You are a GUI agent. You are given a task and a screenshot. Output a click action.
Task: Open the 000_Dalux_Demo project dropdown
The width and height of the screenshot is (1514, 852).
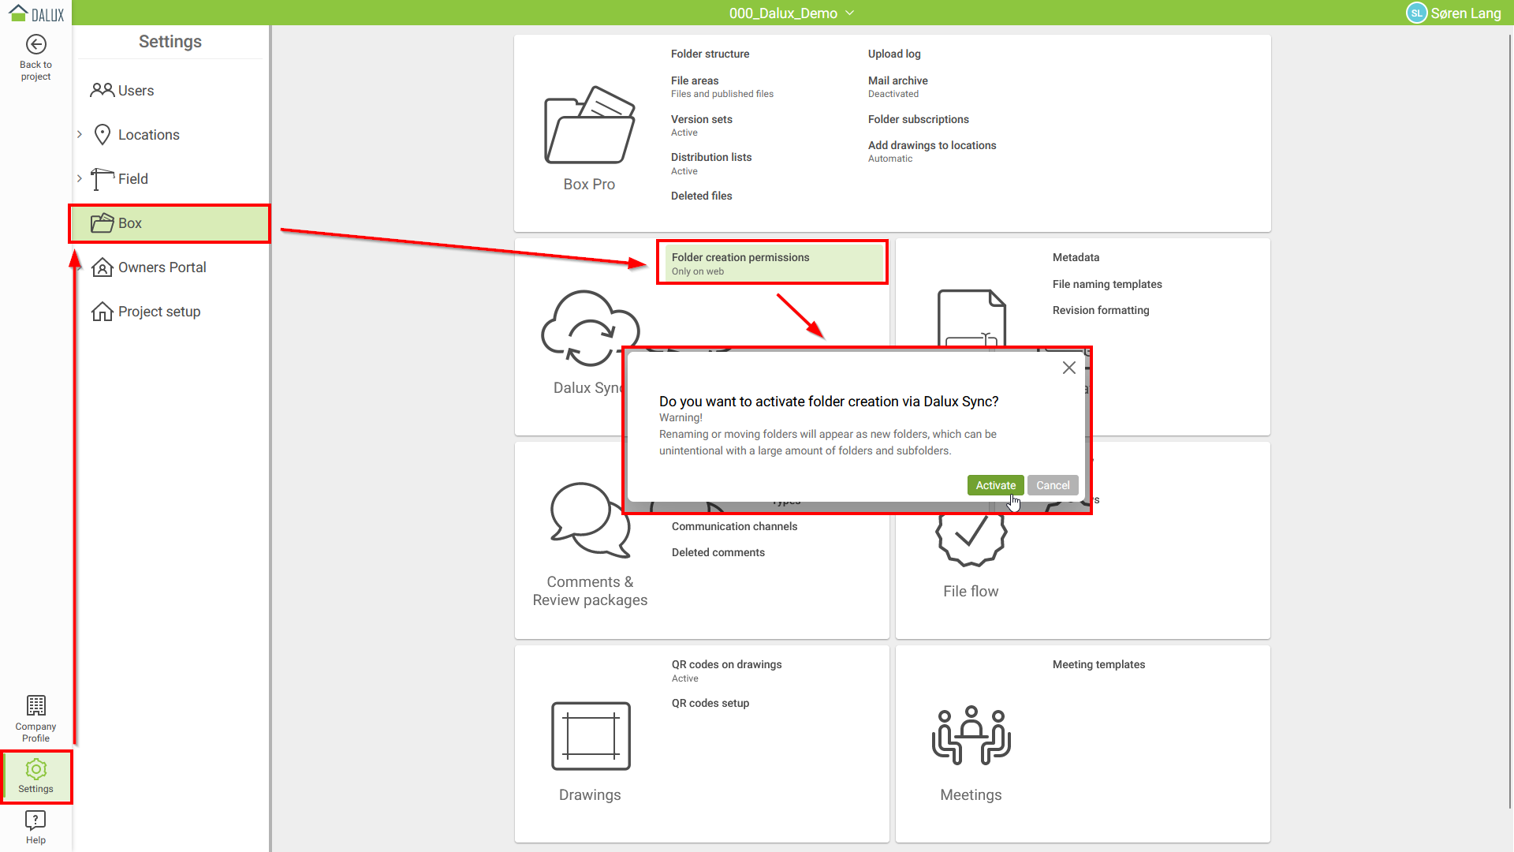click(x=791, y=13)
